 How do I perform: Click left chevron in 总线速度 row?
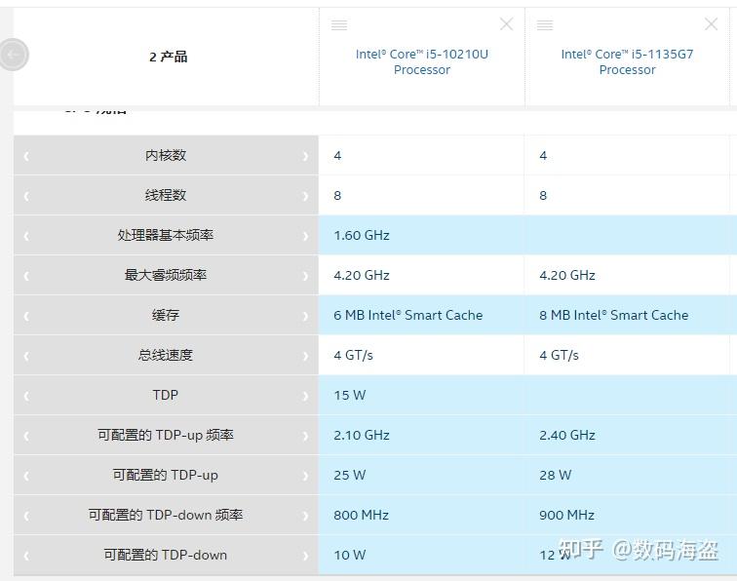click(x=26, y=356)
